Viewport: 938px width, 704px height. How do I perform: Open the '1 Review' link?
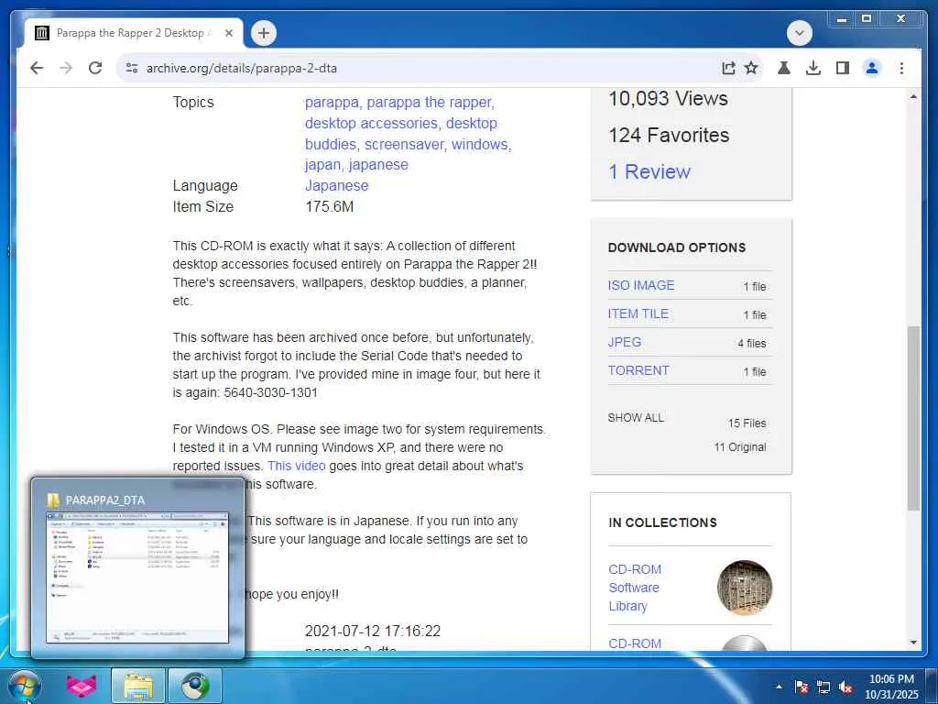(649, 171)
